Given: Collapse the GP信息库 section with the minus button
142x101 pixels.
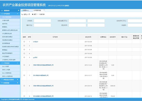Looking at the screenshot, I should click(x=18, y=14).
